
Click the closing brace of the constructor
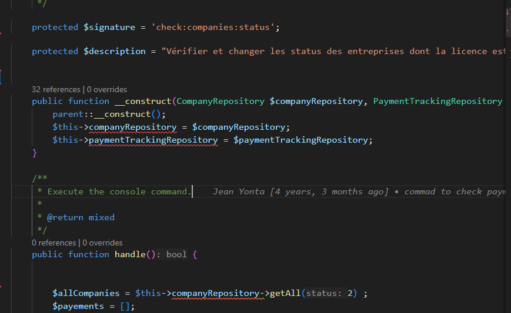35,153
